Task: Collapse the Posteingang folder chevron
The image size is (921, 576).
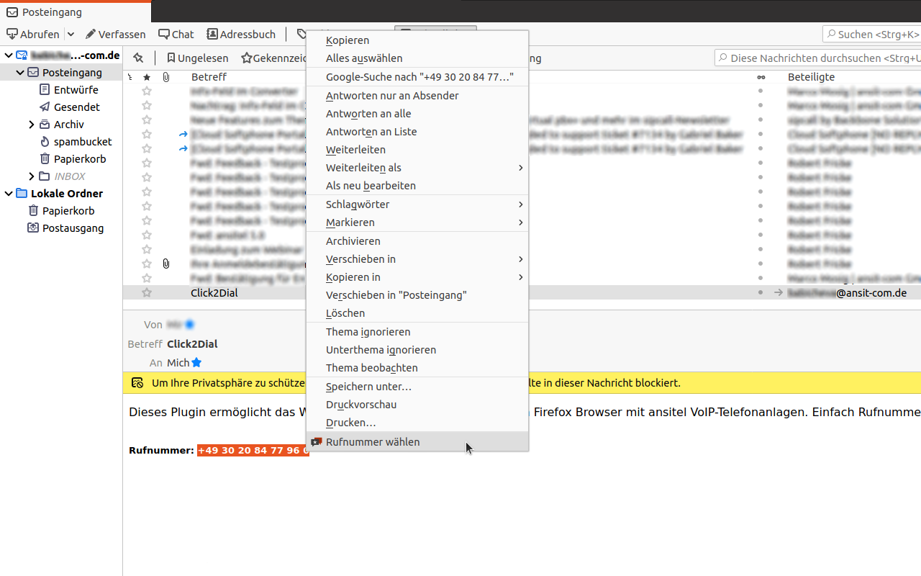Action: pyautogui.click(x=20, y=72)
